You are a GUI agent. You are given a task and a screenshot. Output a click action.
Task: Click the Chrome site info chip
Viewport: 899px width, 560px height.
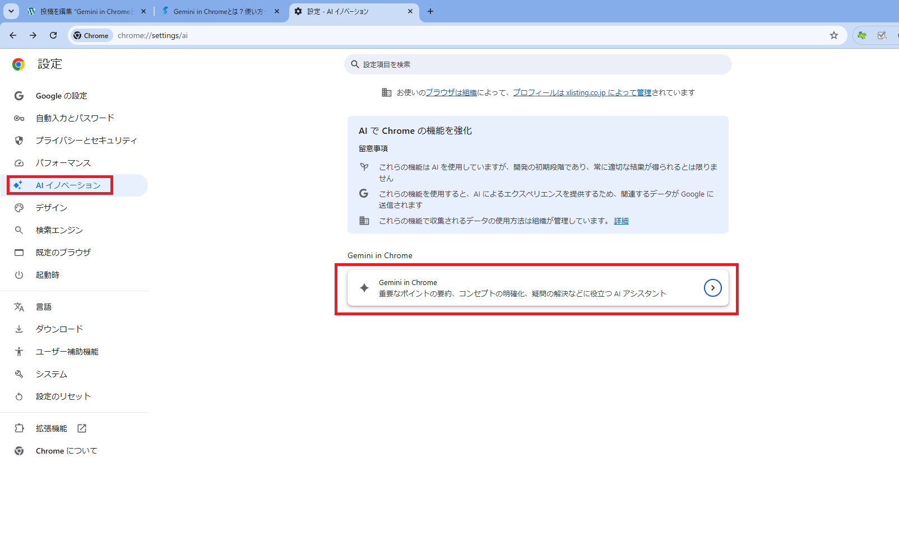point(91,35)
